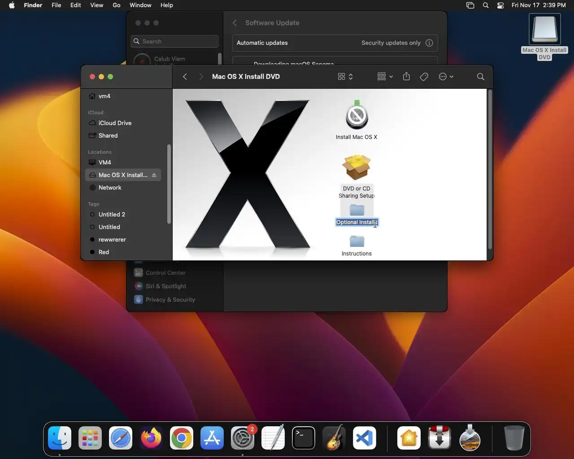Launch Terminal from the Dock
The width and height of the screenshot is (574, 459).
(x=304, y=438)
